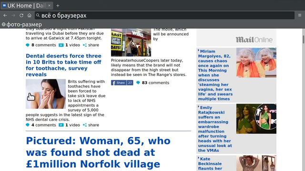This screenshot has height=171, width=305.
Task: Open the 8 comments link
Action: [x=43, y=45]
